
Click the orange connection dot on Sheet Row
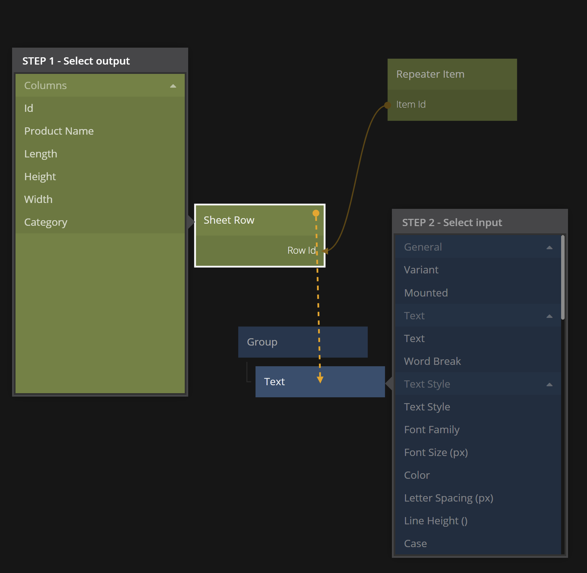pos(316,213)
